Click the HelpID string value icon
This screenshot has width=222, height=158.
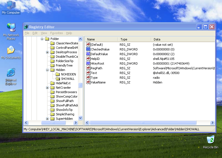(88, 58)
